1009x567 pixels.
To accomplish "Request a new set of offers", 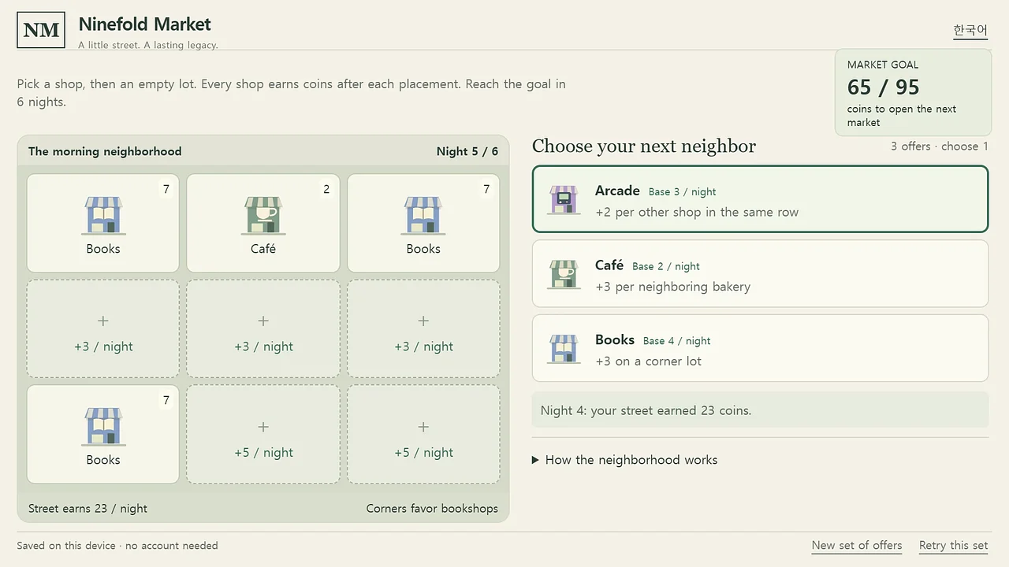I will (x=857, y=545).
